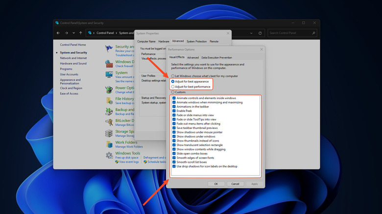Image resolution: width=382 pixels, height=214 pixels.
Task: Disable Show shadows under windows
Action: [174, 136]
